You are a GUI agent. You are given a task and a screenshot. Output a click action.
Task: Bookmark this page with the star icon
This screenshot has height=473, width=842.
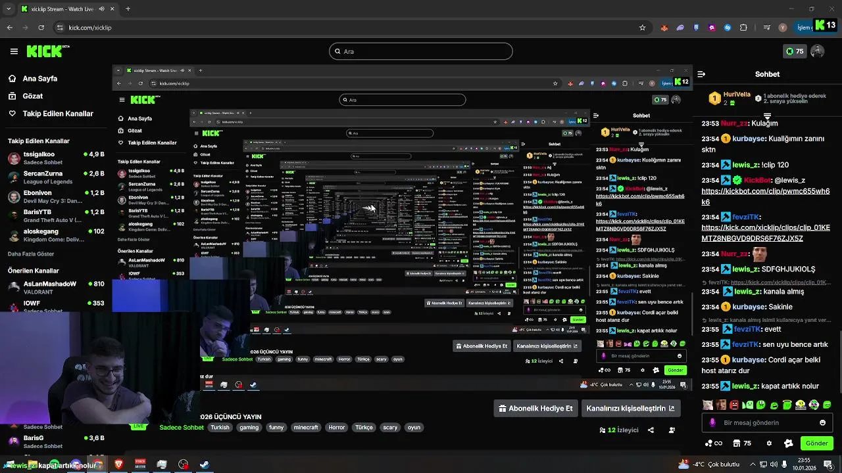tap(643, 28)
